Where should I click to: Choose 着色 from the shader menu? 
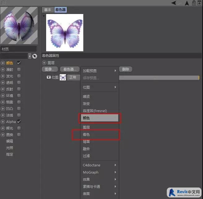click(x=99, y=134)
